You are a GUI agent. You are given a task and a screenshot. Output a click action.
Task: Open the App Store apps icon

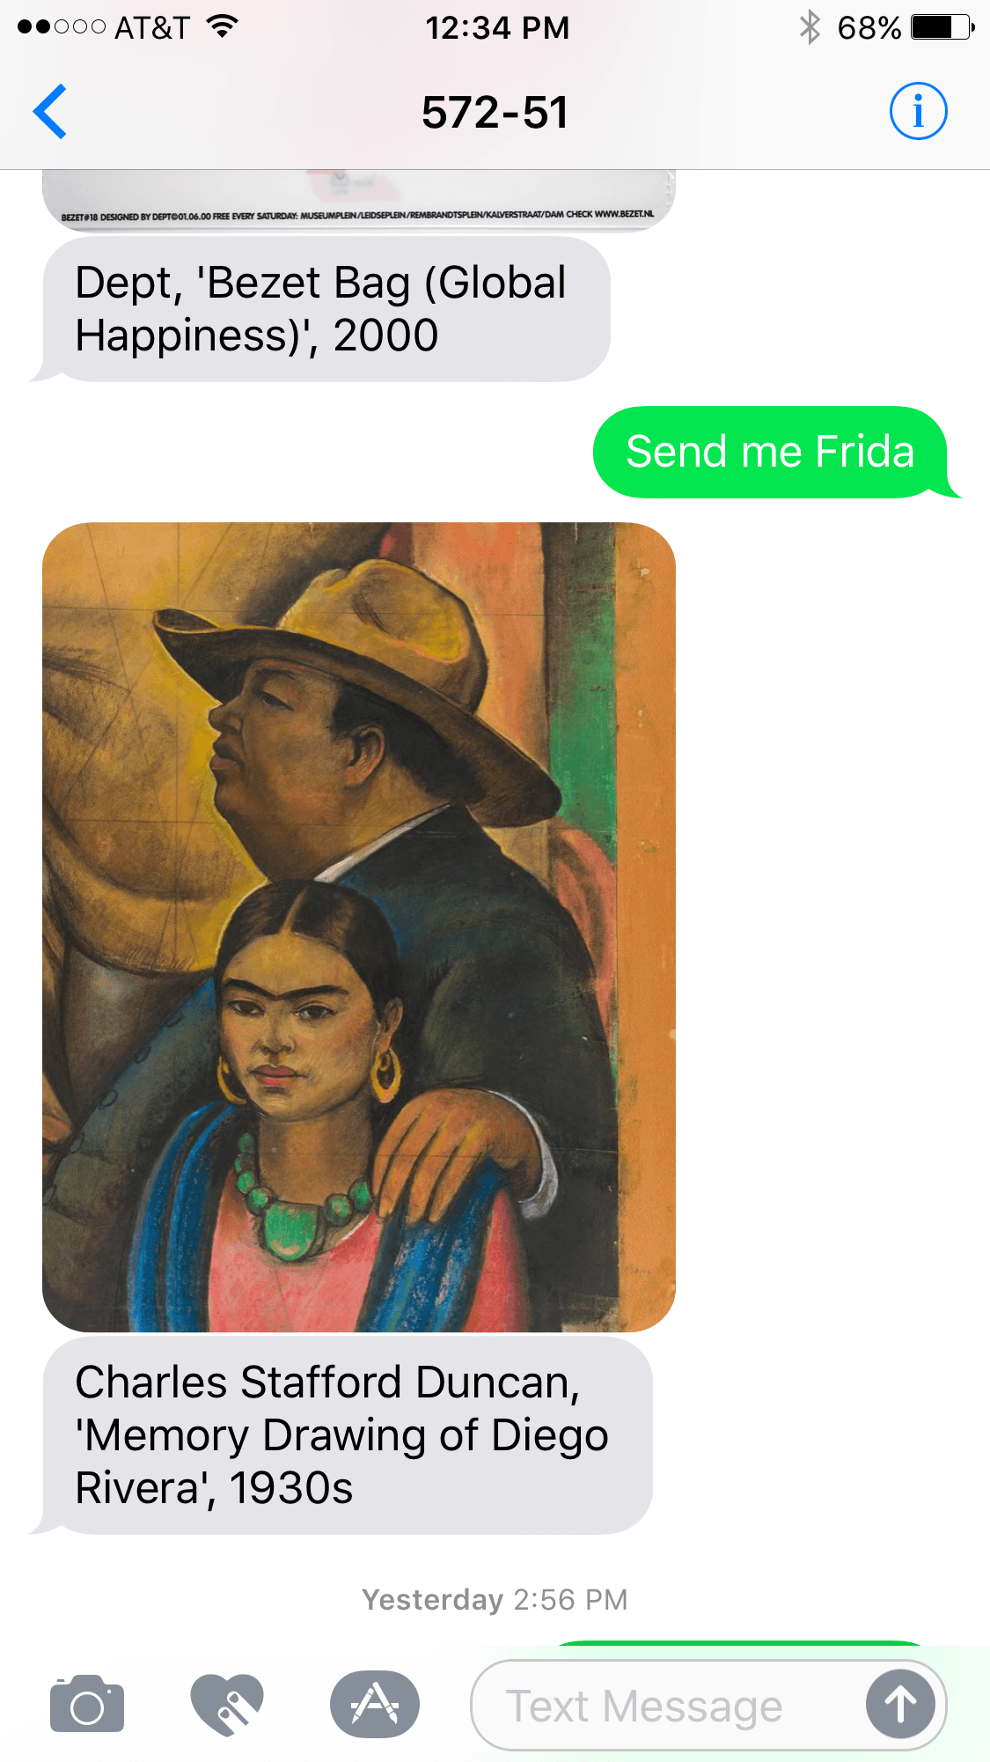[375, 1705]
